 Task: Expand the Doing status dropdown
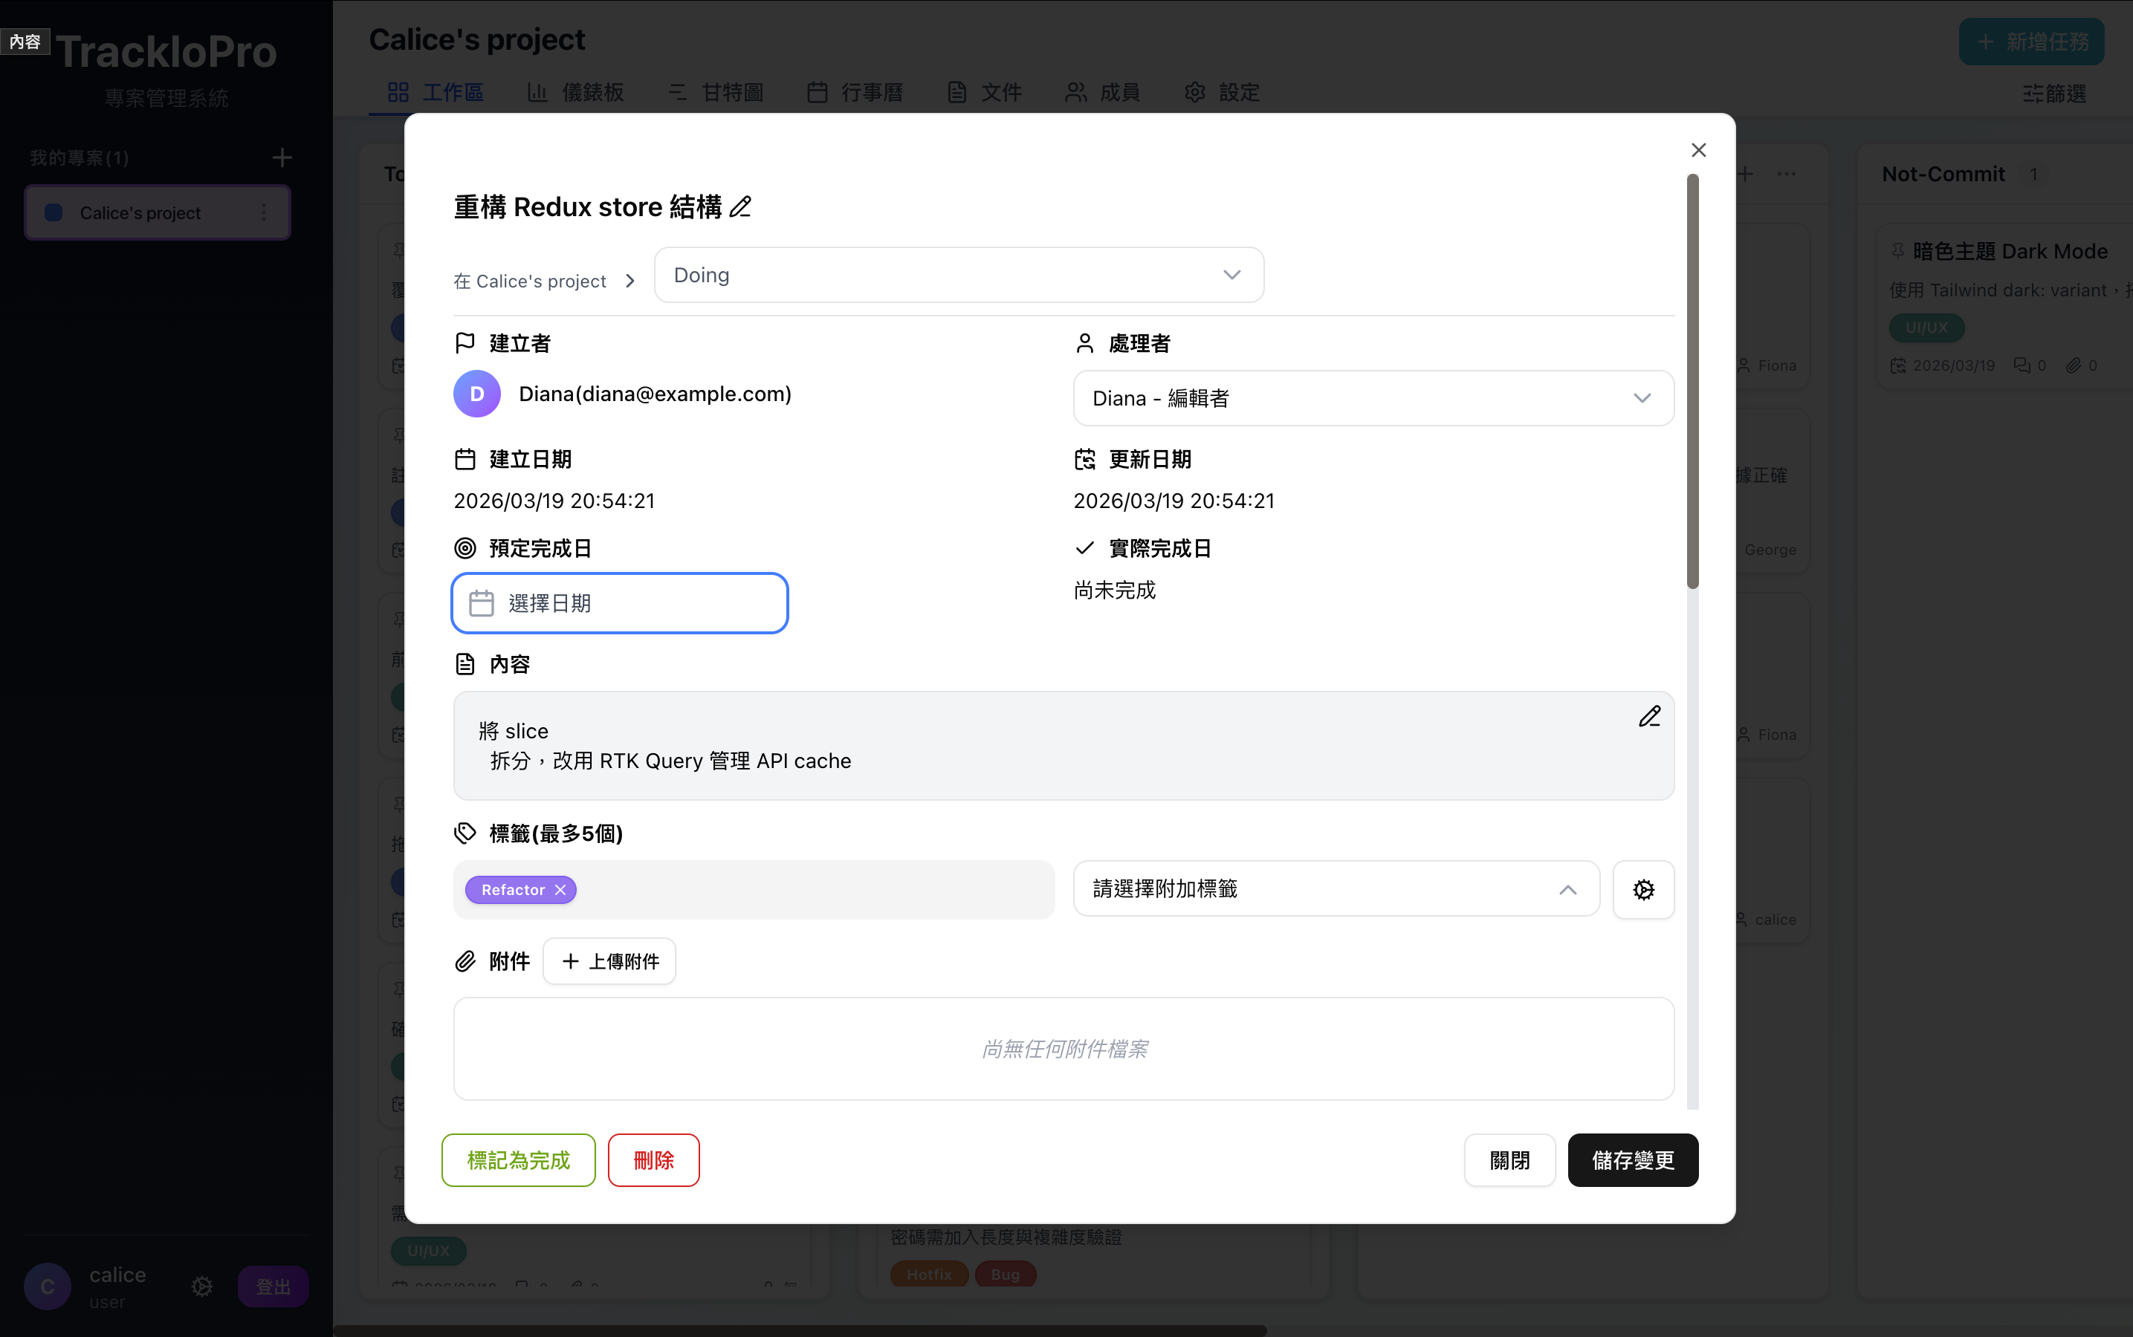click(x=958, y=275)
